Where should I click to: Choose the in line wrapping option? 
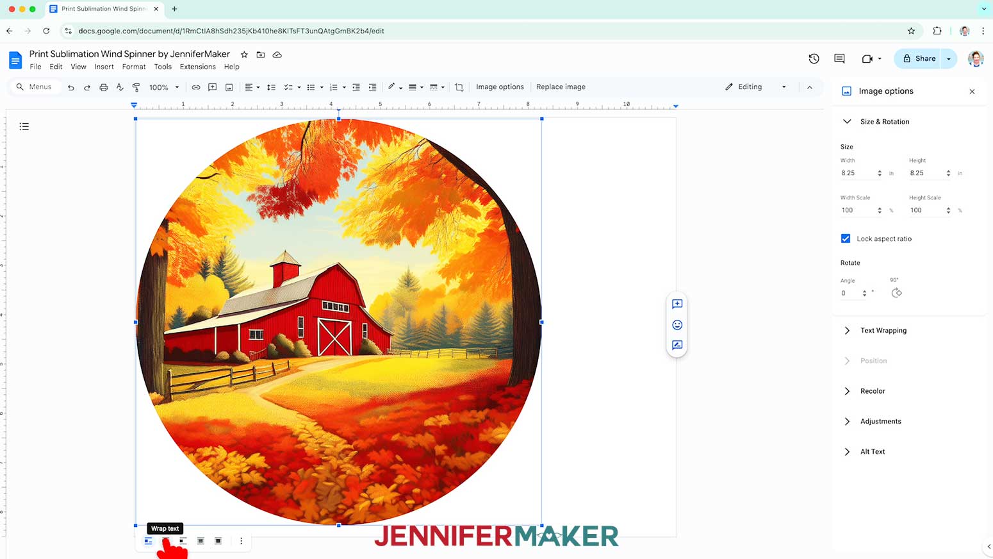tap(148, 541)
